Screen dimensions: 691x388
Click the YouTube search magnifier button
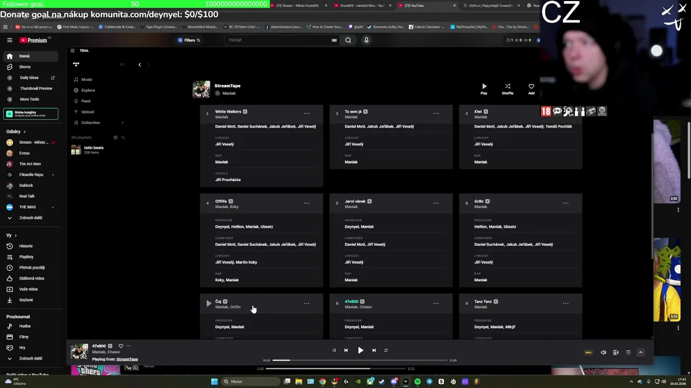pyautogui.click(x=348, y=40)
